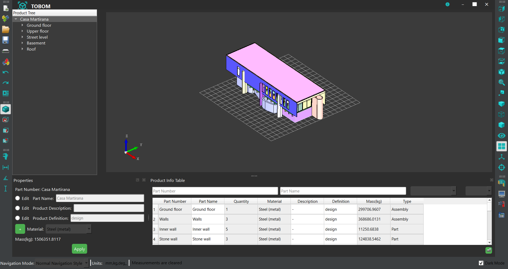Image resolution: width=508 pixels, height=269 pixels.
Task: Click the redo arrow icon
Action: (6, 83)
